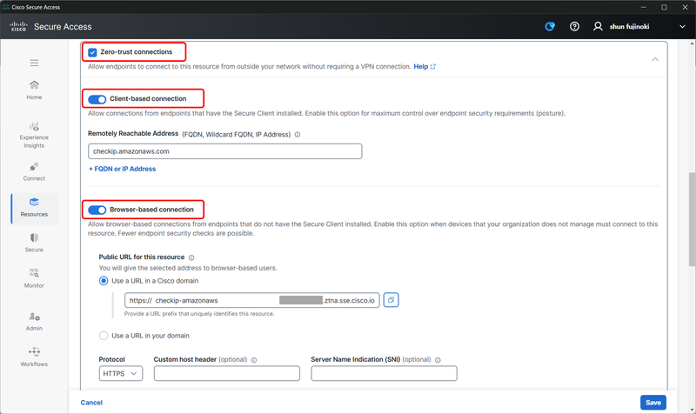
Task: Disable the Browser-based connection toggle
Action: [x=97, y=210]
